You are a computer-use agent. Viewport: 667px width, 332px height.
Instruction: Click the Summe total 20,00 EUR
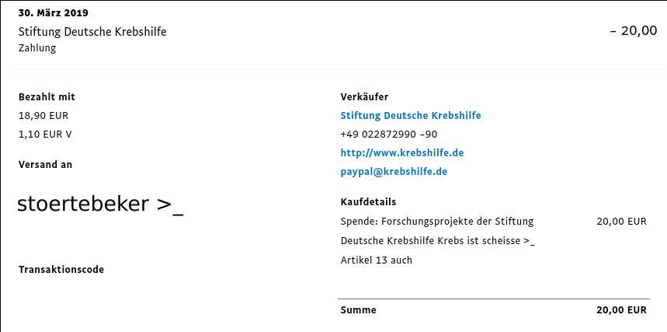pyautogui.click(x=621, y=309)
